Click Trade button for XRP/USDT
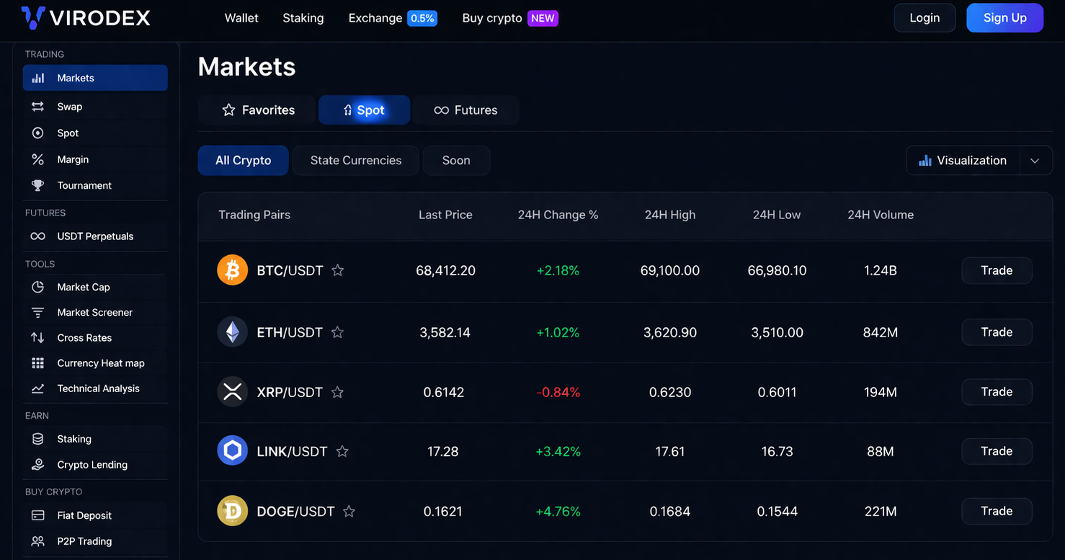The height and width of the screenshot is (560, 1065). click(x=997, y=392)
